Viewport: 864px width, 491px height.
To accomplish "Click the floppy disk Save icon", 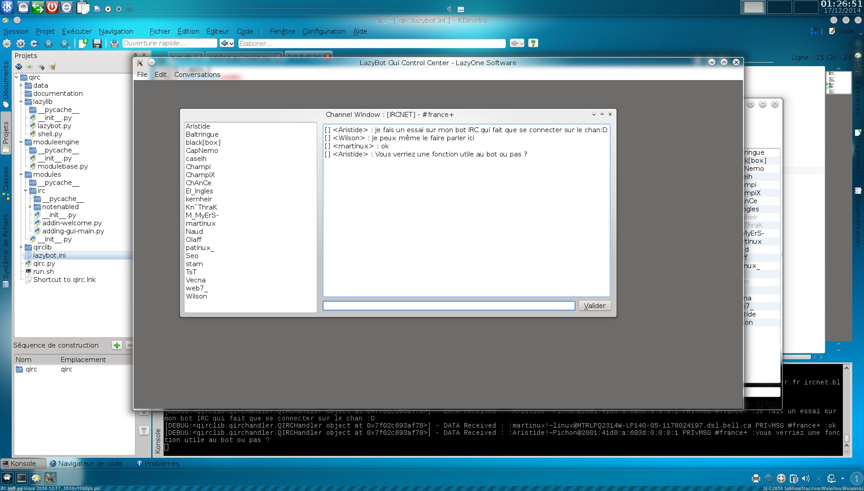I will (97, 43).
